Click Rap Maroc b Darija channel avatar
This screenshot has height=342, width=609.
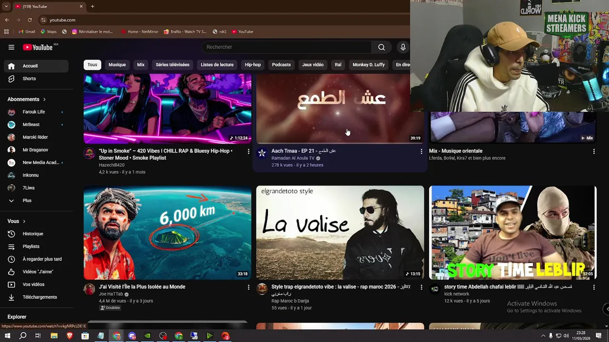tap(262, 289)
